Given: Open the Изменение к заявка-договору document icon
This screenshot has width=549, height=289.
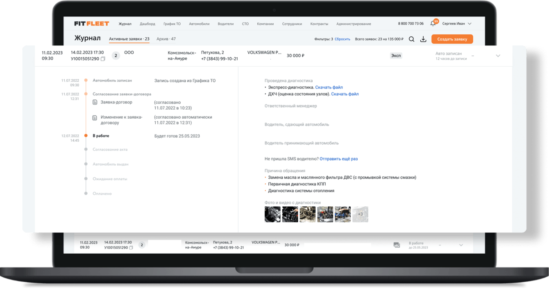Looking at the screenshot, I should [x=95, y=117].
